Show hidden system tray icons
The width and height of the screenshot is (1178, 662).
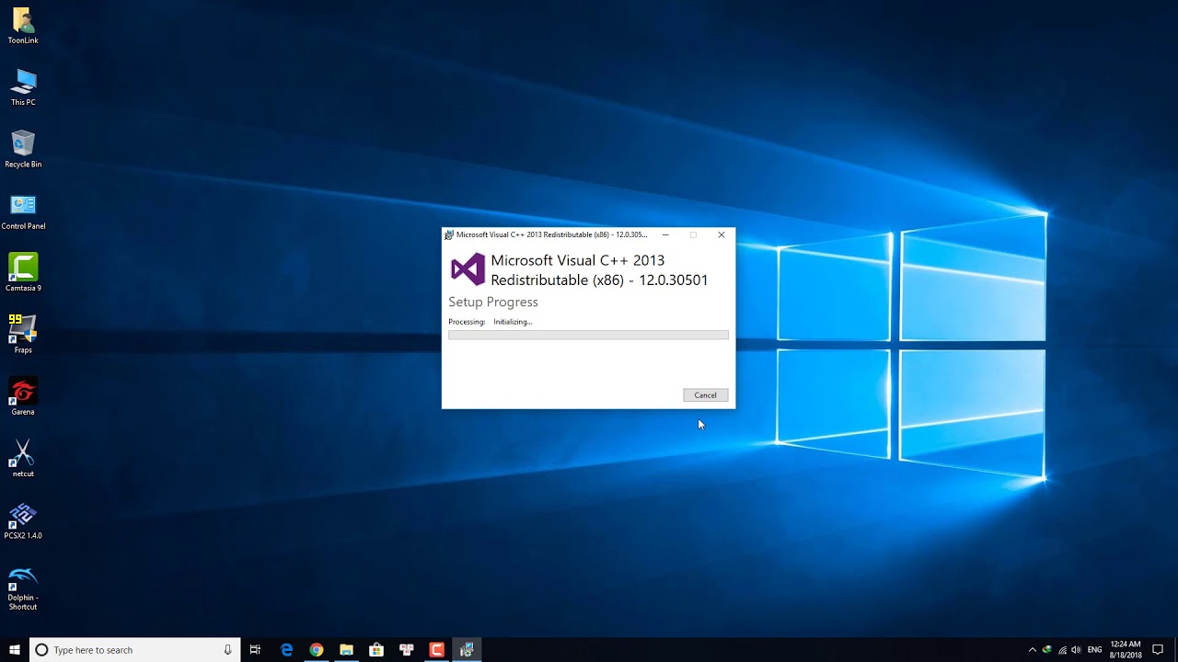pos(1032,650)
